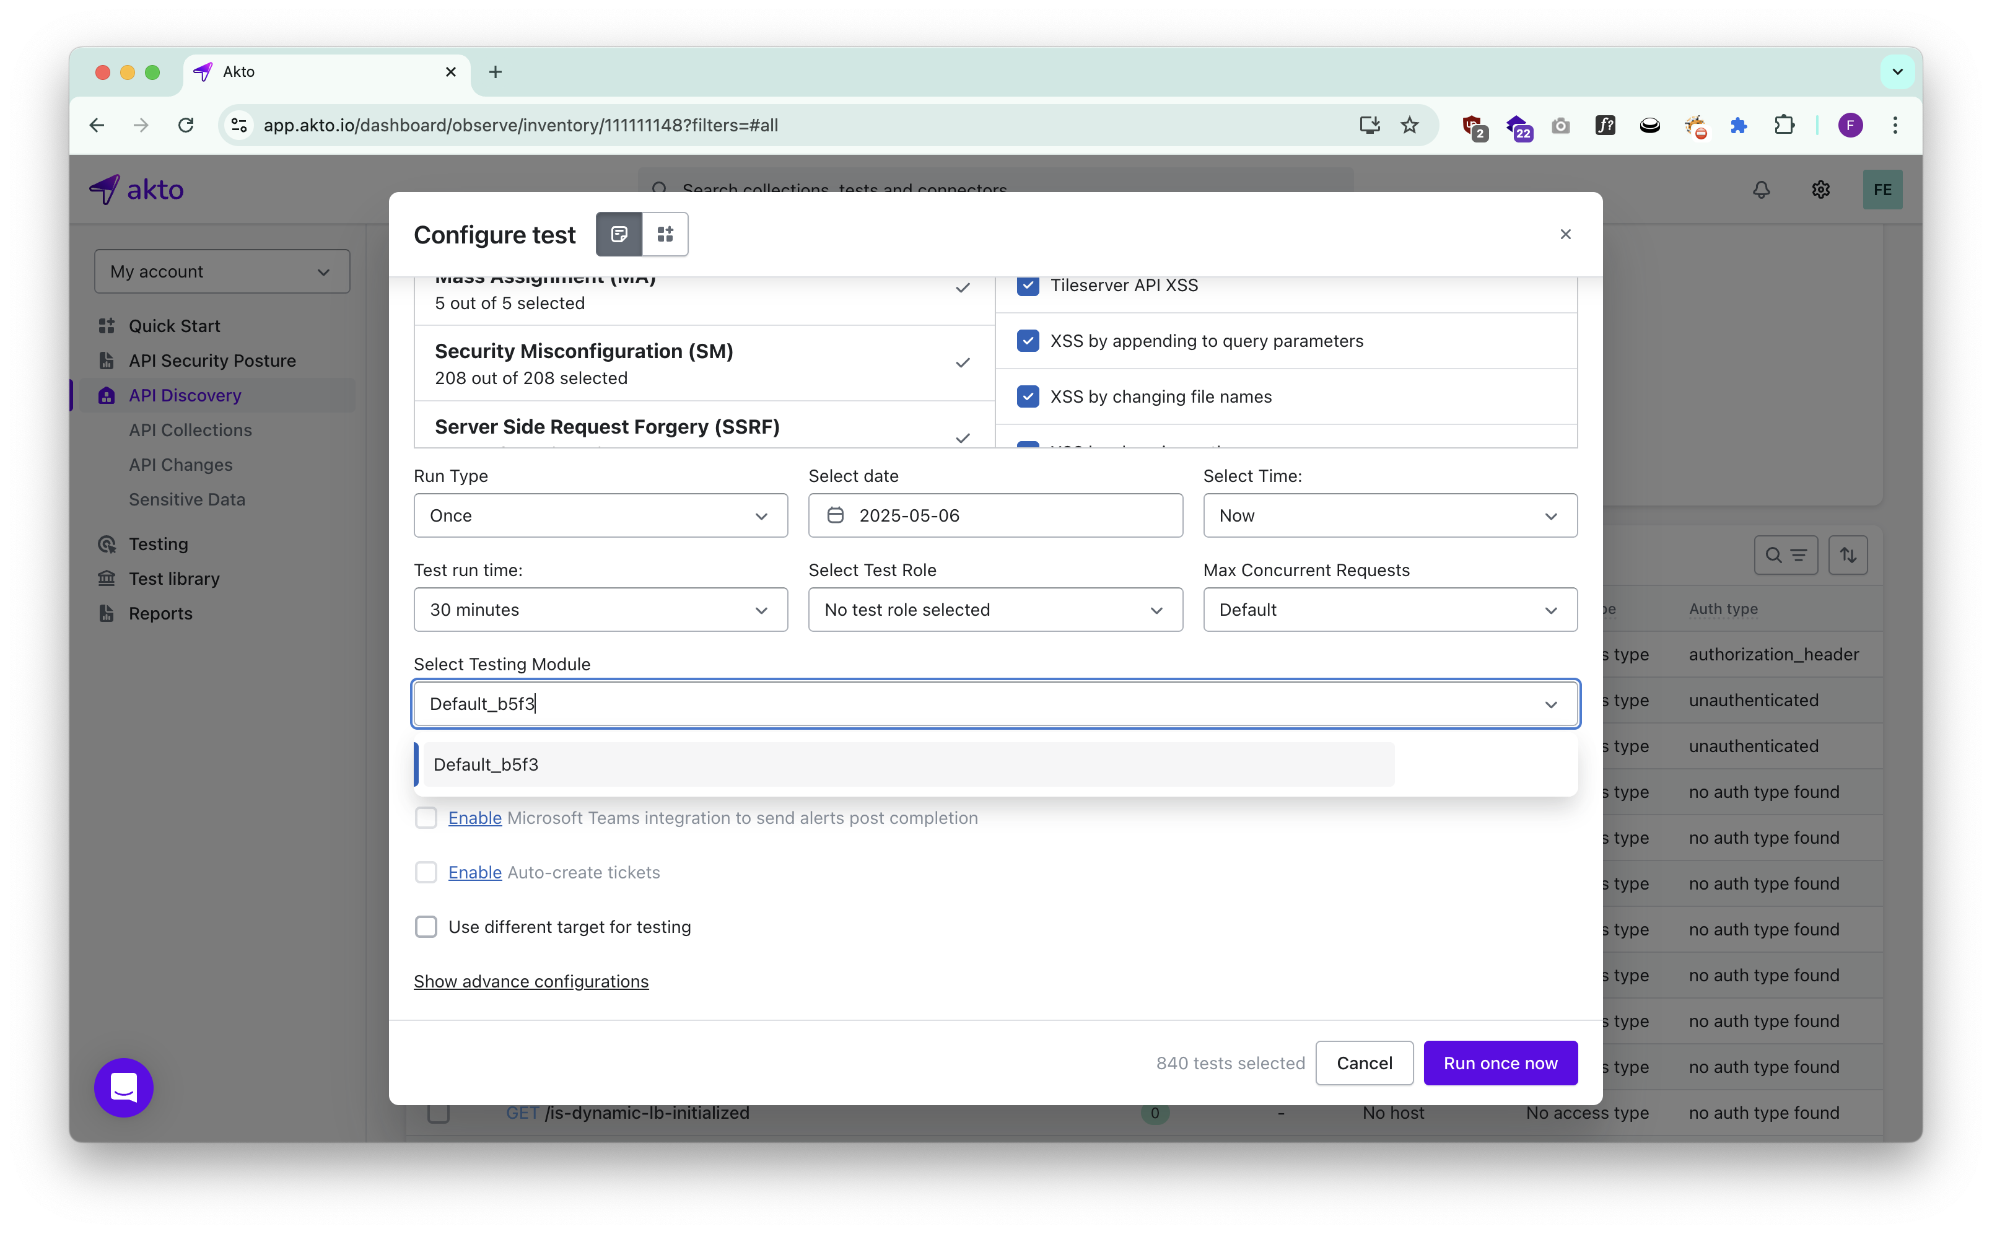The height and width of the screenshot is (1234, 1992).
Task: Click the notifications bell icon
Action: coord(1761,190)
